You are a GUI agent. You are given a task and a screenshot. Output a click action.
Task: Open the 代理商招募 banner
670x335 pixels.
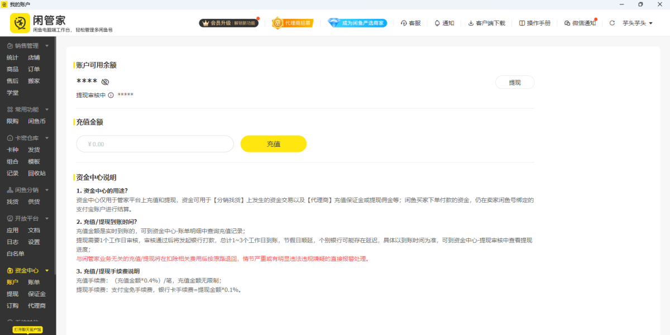click(292, 23)
